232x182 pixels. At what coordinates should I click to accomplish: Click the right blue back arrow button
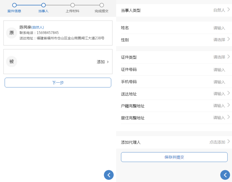pos(225,175)
